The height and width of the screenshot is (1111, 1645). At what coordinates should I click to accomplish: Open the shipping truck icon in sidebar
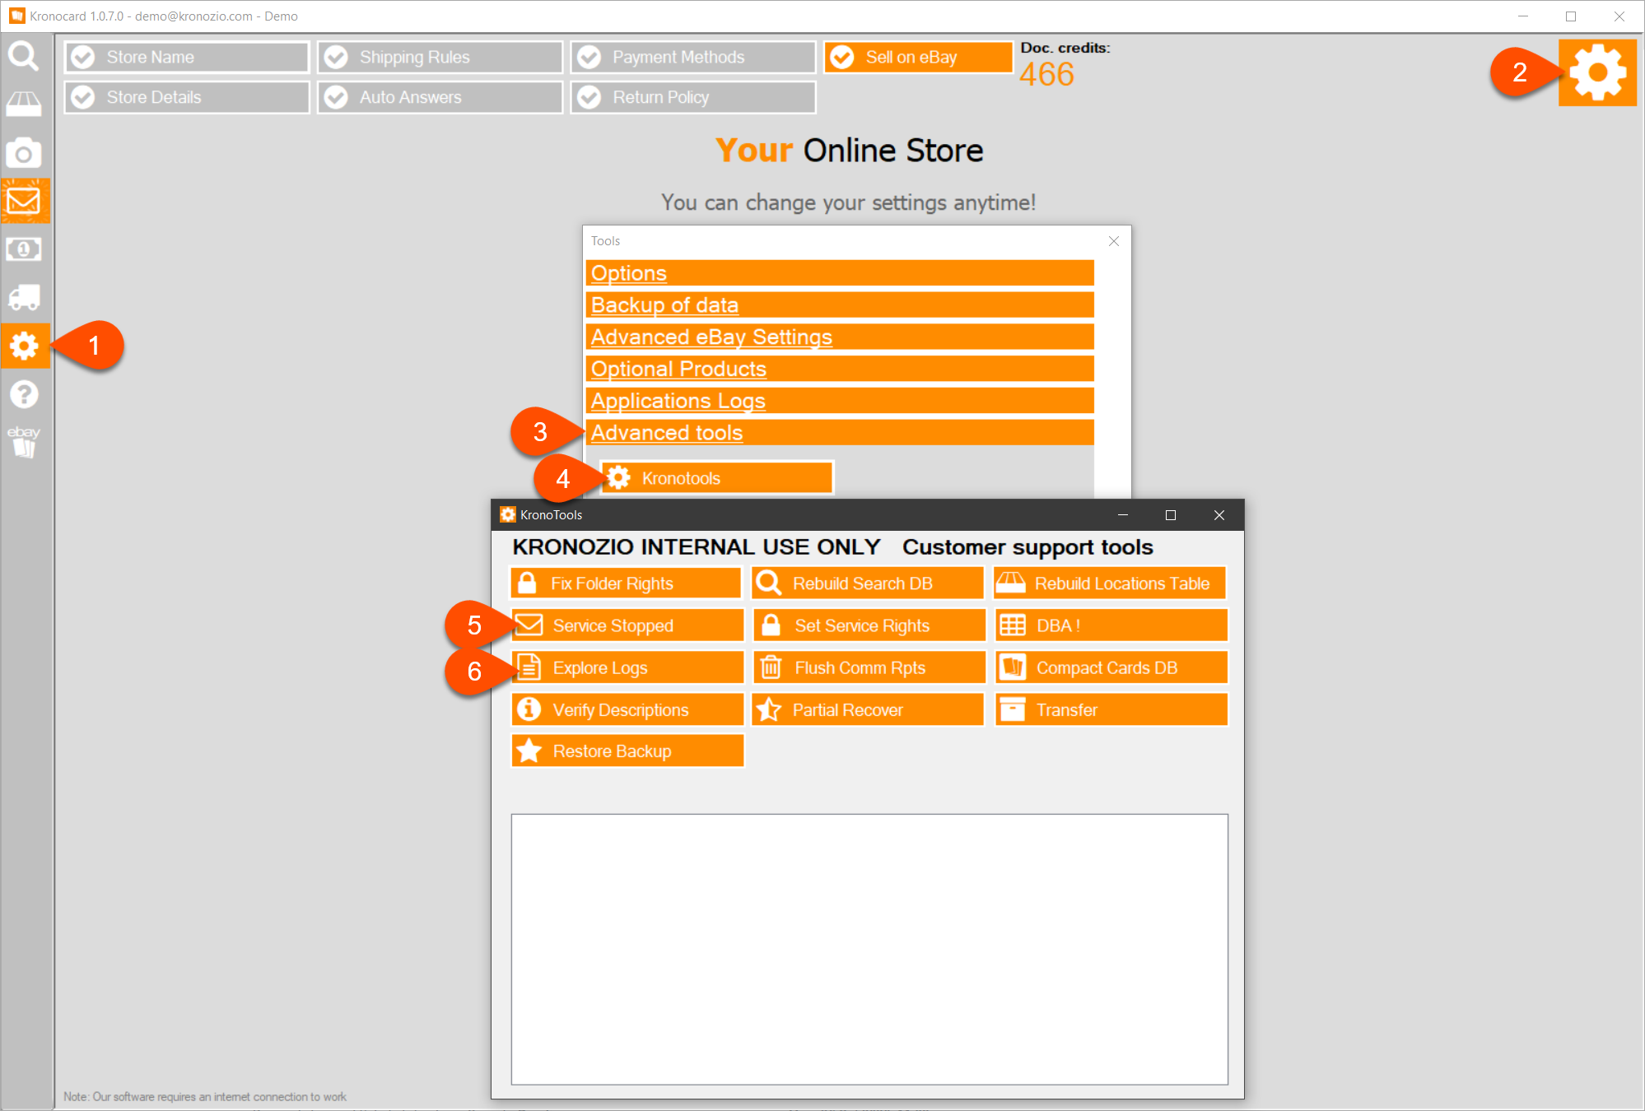tap(24, 297)
